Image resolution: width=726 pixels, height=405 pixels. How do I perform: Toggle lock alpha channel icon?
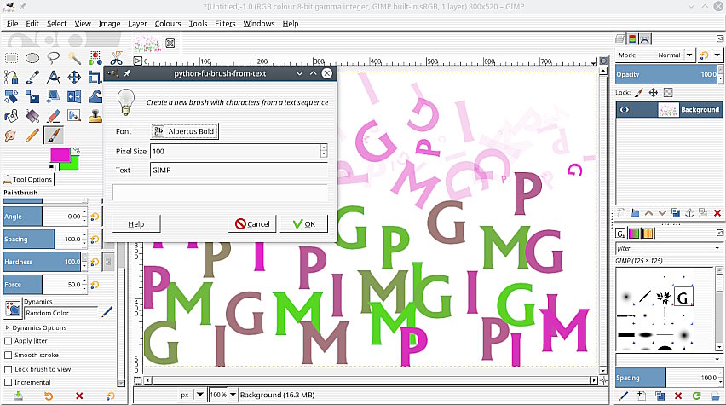click(668, 93)
